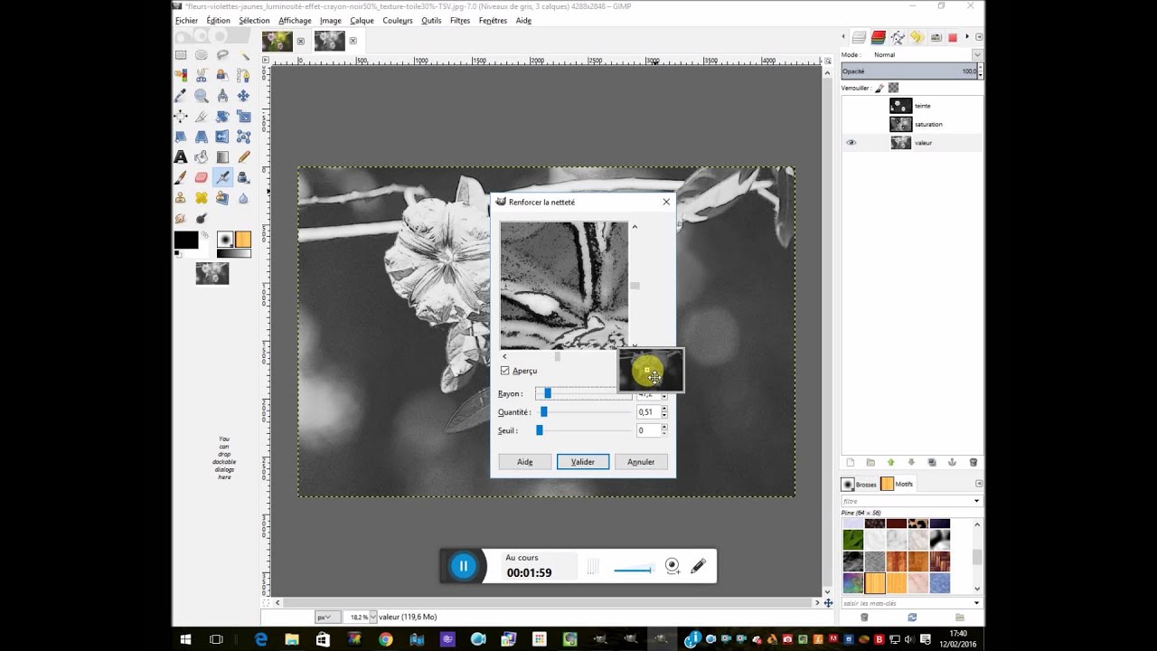The width and height of the screenshot is (1157, 651).
Task: Select the Eraser tool
Action: pyautogui.click(x=201, y=177)
